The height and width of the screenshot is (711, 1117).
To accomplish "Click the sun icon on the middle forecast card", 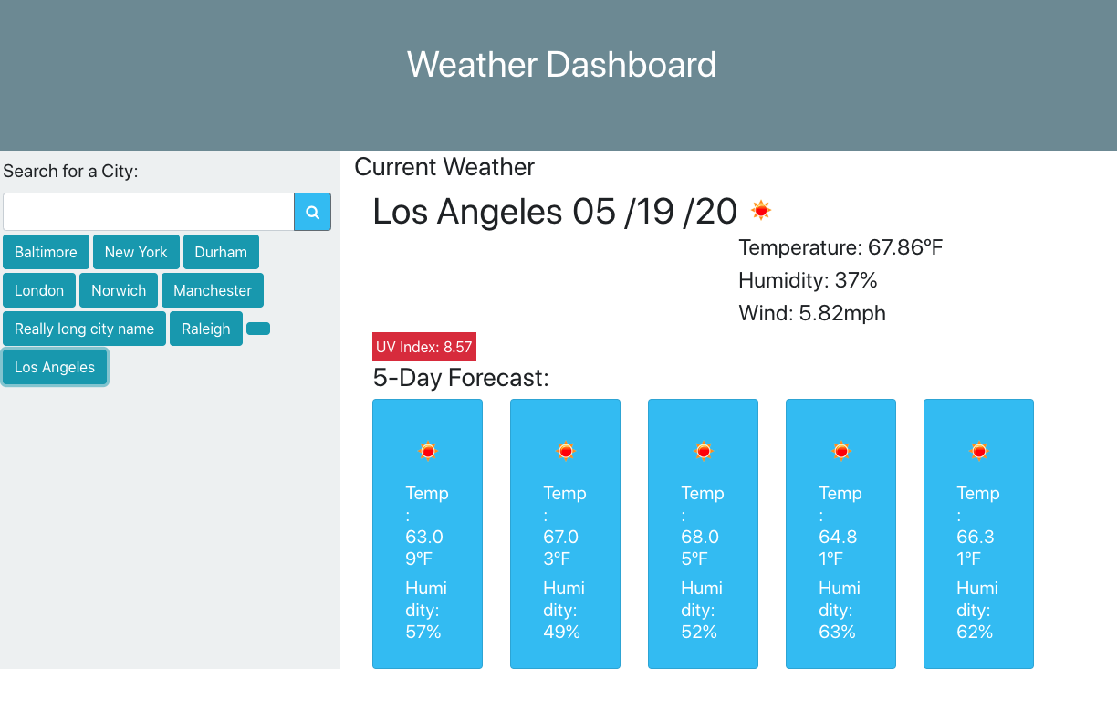I will (x=703, y=450).
